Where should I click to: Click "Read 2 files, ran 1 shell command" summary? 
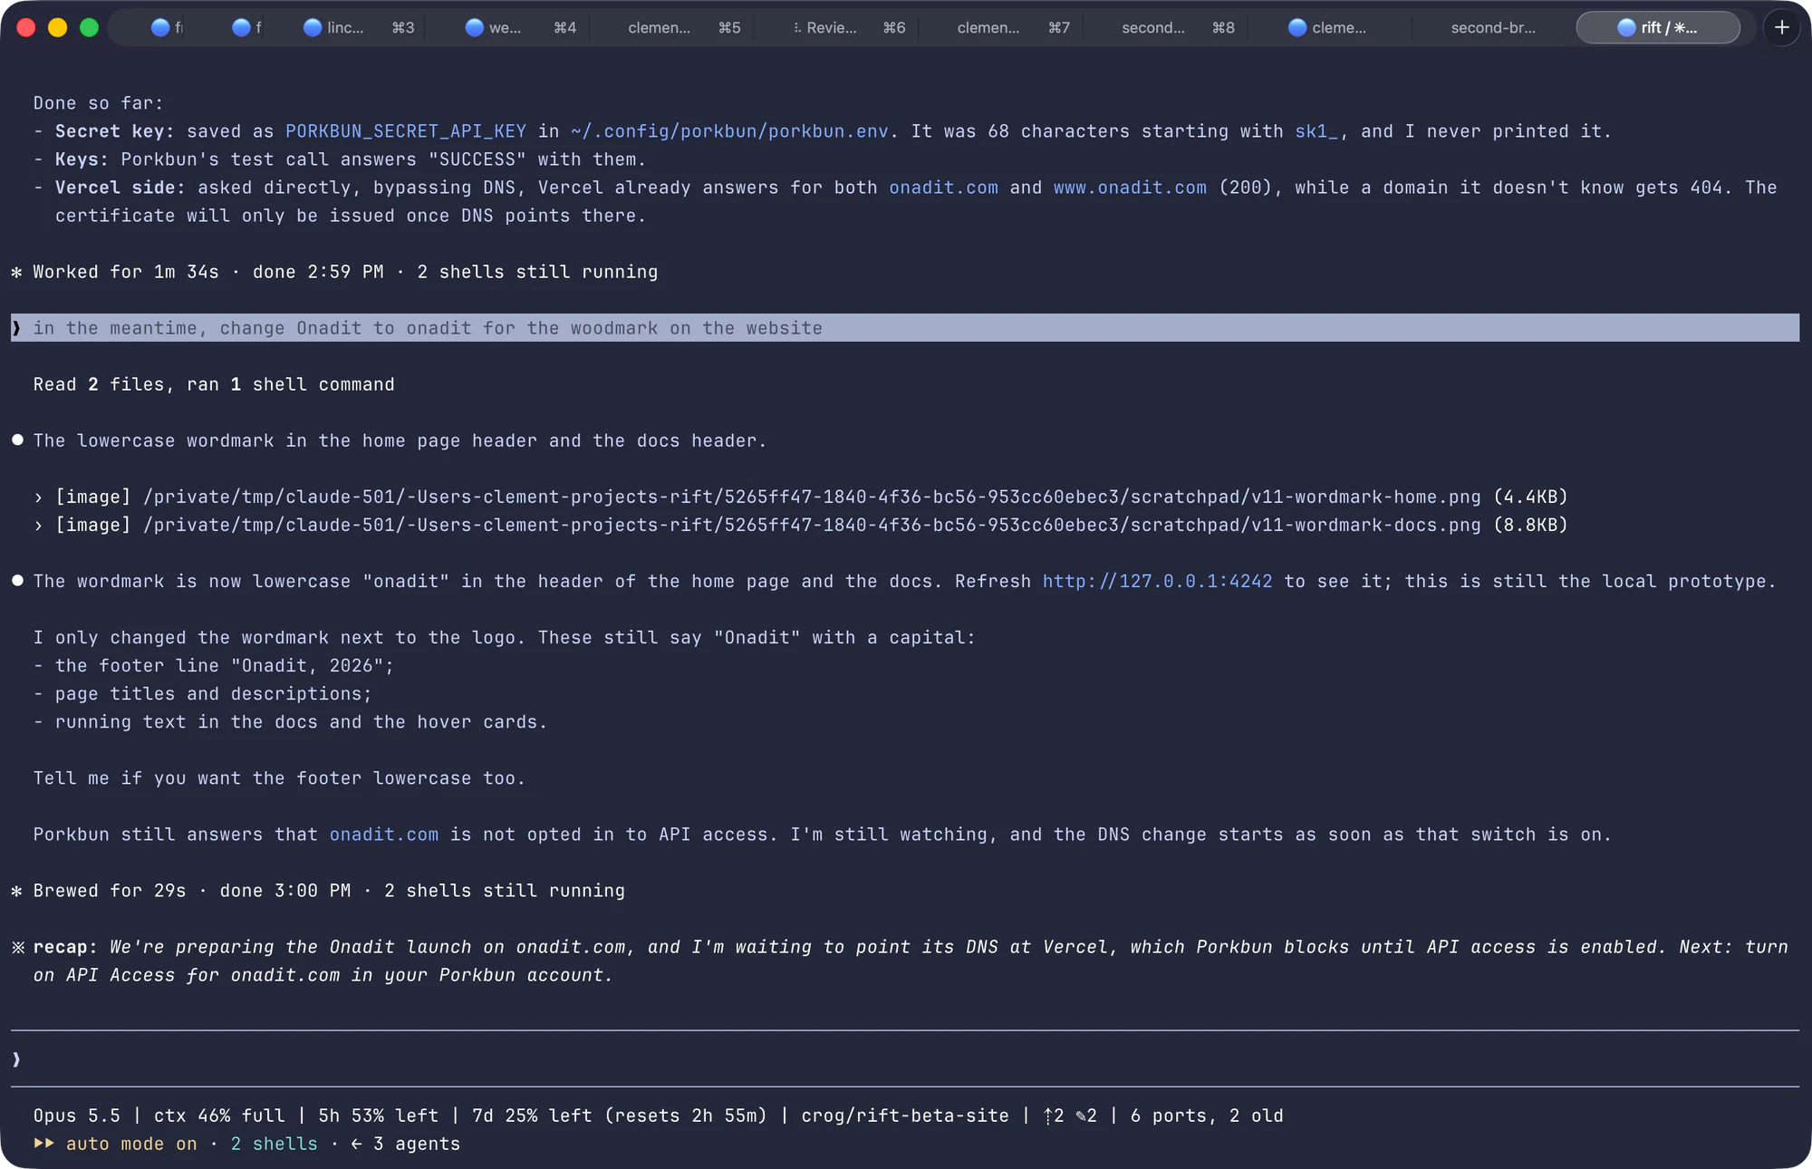tap(214, 384)
